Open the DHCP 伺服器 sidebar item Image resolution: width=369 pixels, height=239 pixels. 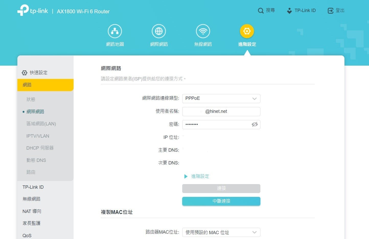pos(40,148)
